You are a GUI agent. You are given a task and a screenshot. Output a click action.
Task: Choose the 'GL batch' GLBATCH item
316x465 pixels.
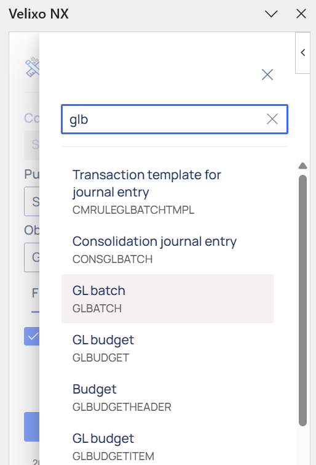tap(167, 299)
